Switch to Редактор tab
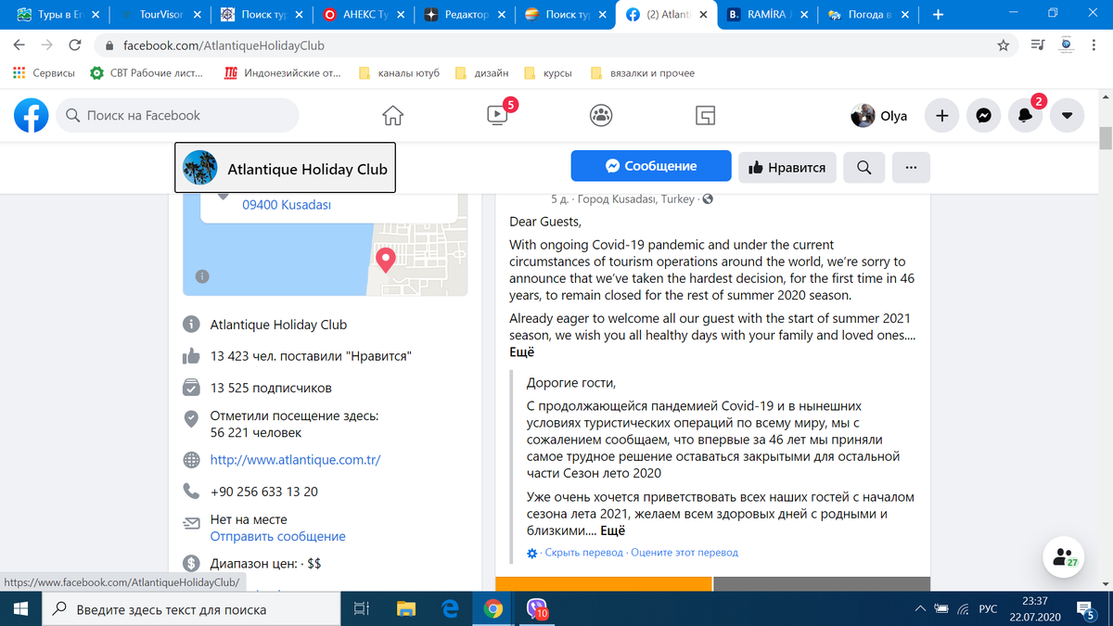 point(464,15)
